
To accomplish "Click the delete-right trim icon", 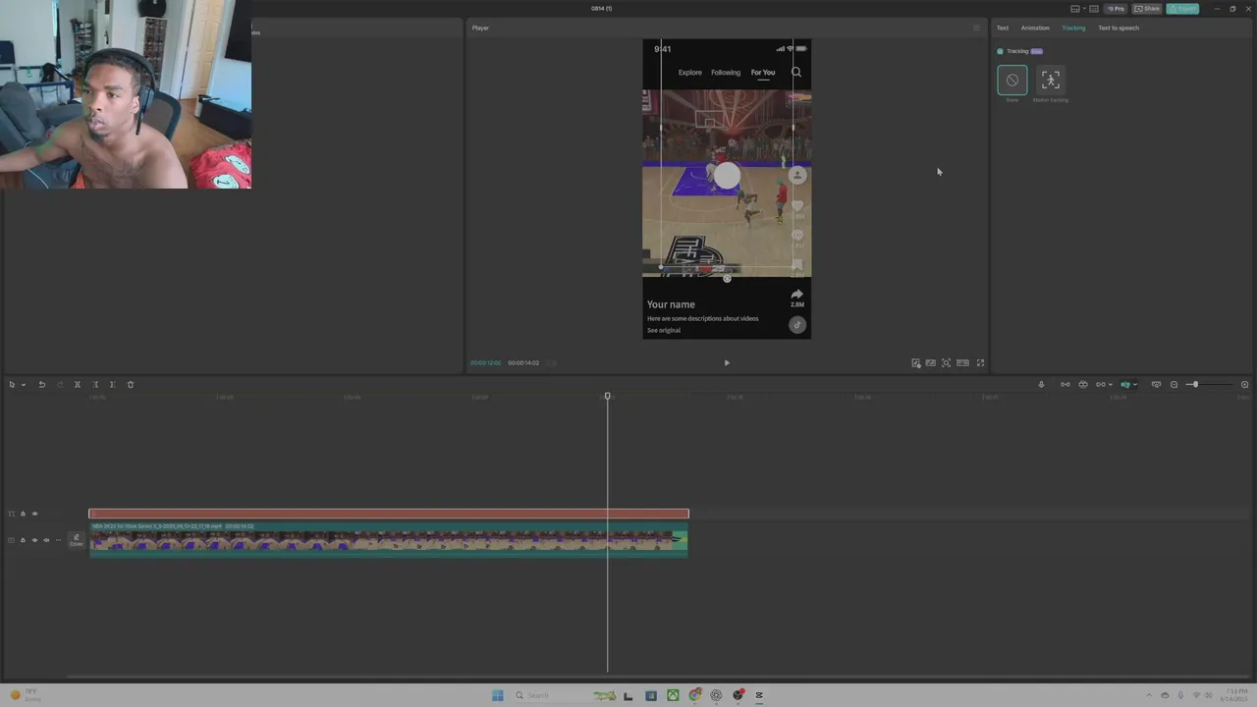I will 112,385.
